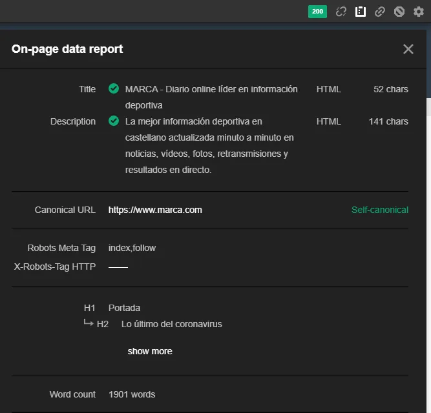Select the index,follow robots value
This screenshot has height=413, width=431.
click(132, 248)
